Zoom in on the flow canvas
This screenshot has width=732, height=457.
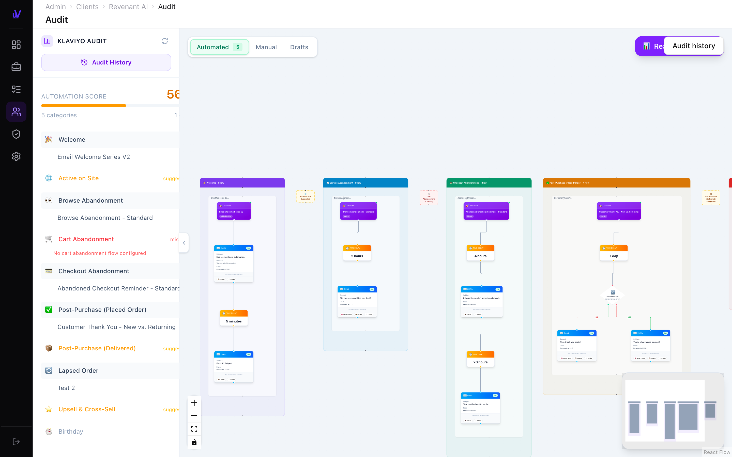coord(194,403)
